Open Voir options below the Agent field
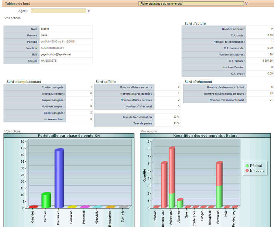Image resolution: width=274 pixels, height=227 pixels. [x=12, y=18]
